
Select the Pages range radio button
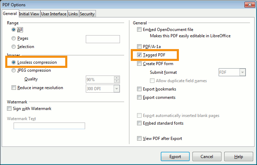pyautogui.click(x=14, y=38)
